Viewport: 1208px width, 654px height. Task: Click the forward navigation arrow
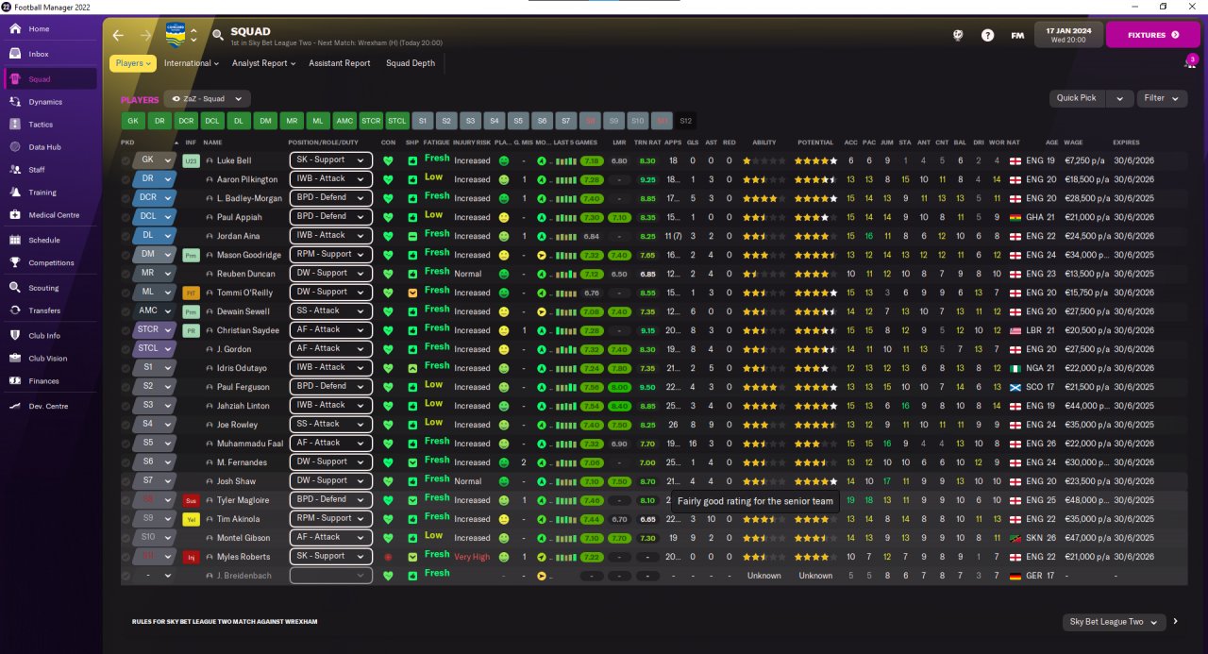click(x=145, y=35)
